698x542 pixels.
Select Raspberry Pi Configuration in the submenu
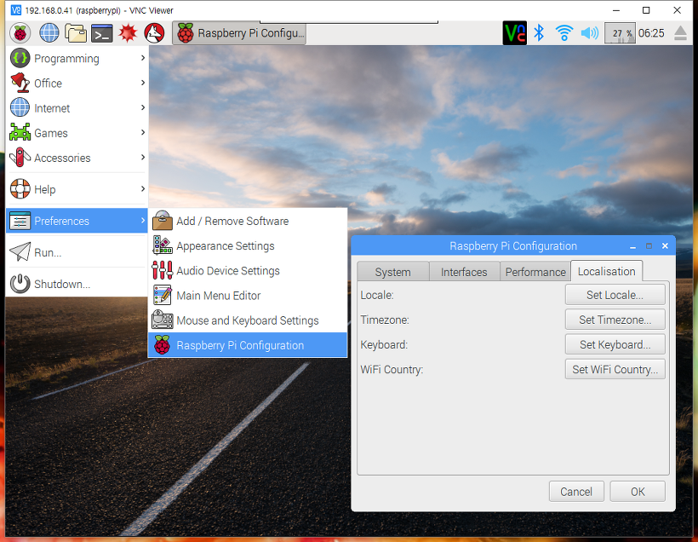[x=248, y=345]
